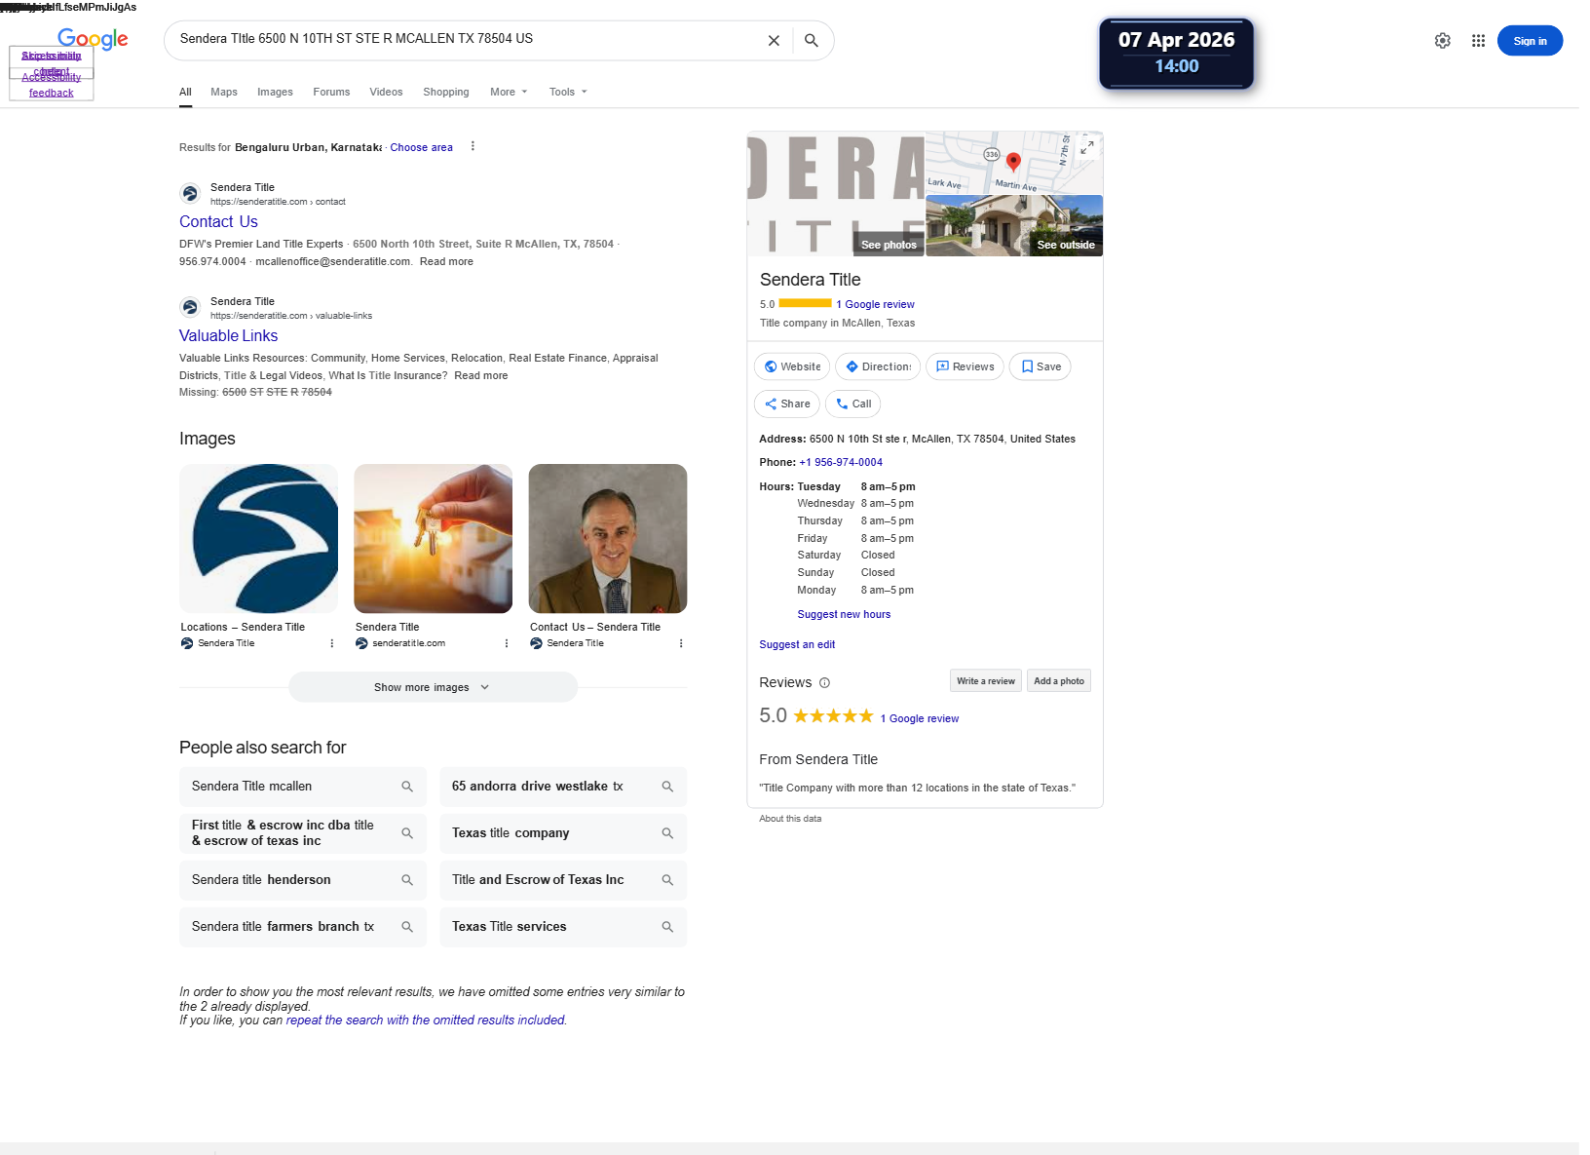
Task: Click the Reviews info circle icon
Action: pyautogui.click(x=824, y=683)
